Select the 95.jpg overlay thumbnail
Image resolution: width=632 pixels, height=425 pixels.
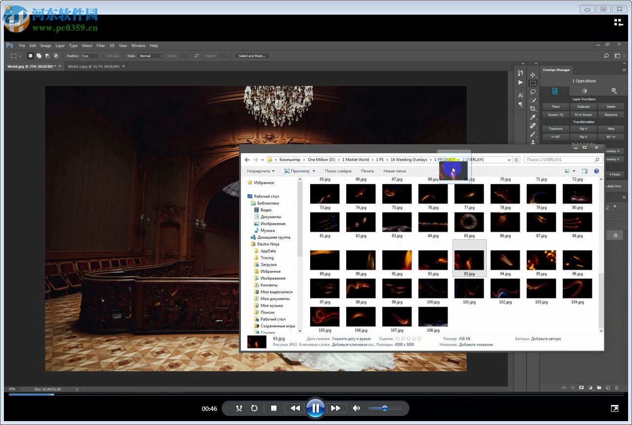coord(541,261)
